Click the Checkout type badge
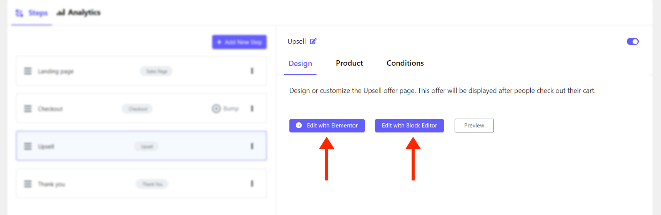661x215 pixels. click(138, 109)
